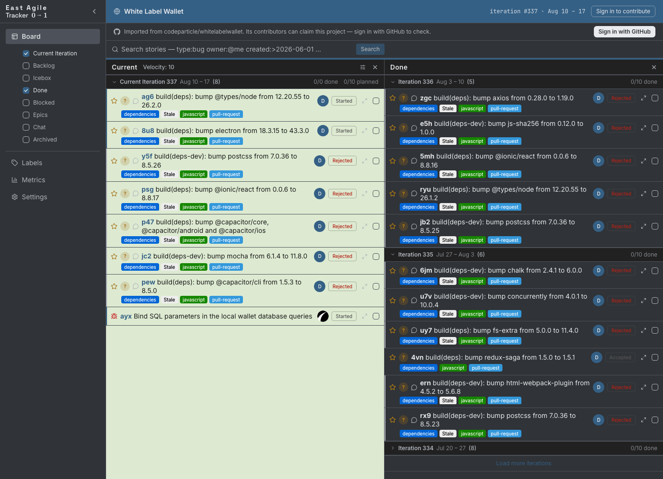Collapse Iteration 335 in Done
663x479 pixels.
click(393, 255)
